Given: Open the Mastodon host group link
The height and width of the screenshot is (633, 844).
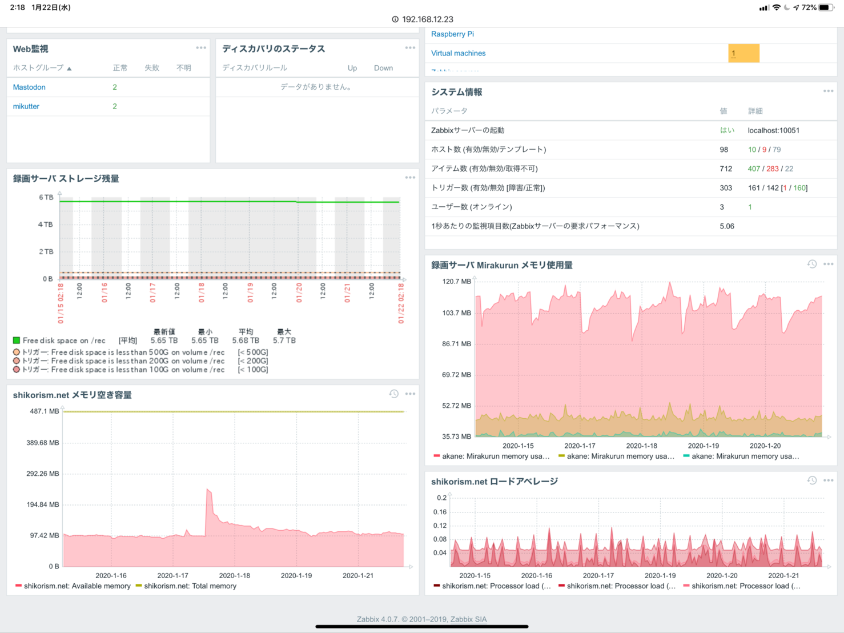Looking at the screenshot, I should (29, 87).
